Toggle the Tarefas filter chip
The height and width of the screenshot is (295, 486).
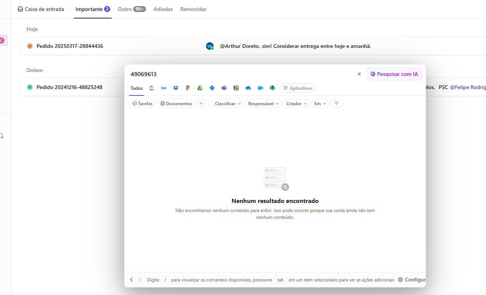tap(142, 103)
